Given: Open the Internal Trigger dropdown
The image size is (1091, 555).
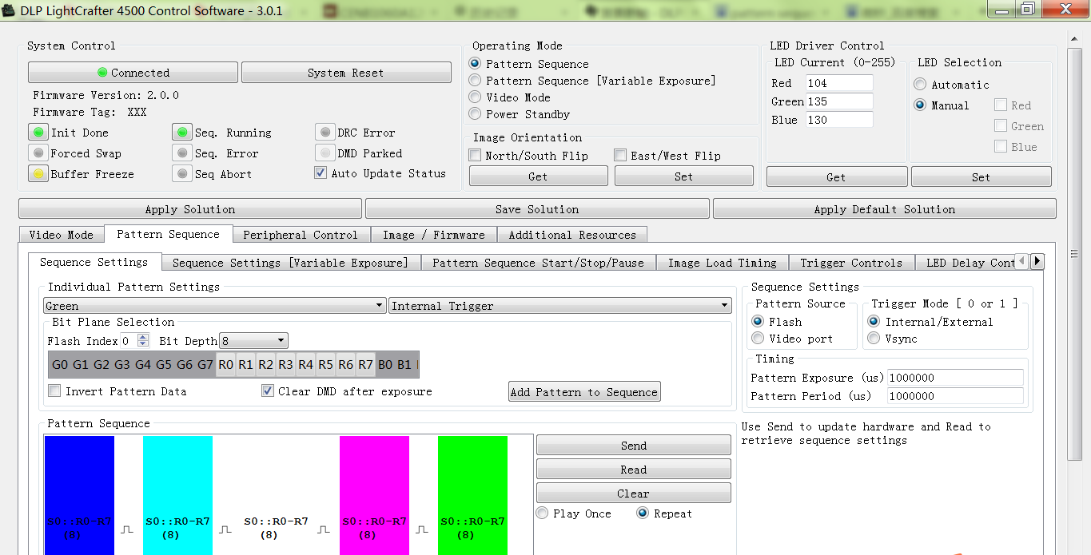Looking at the screenshot, I should [x=560, y=306].
